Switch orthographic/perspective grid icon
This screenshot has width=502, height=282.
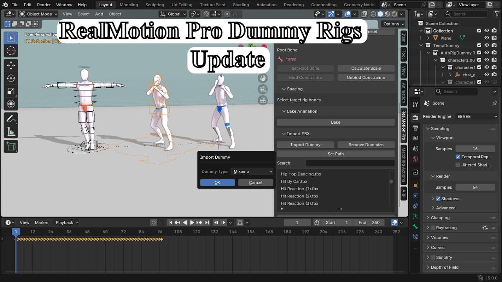(x=263, y=100)
